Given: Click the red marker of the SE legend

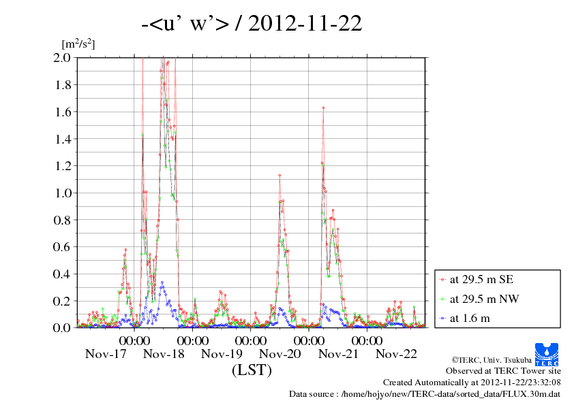Looking at the screenshot, I should pyautogui.click(x=442, y=280).
